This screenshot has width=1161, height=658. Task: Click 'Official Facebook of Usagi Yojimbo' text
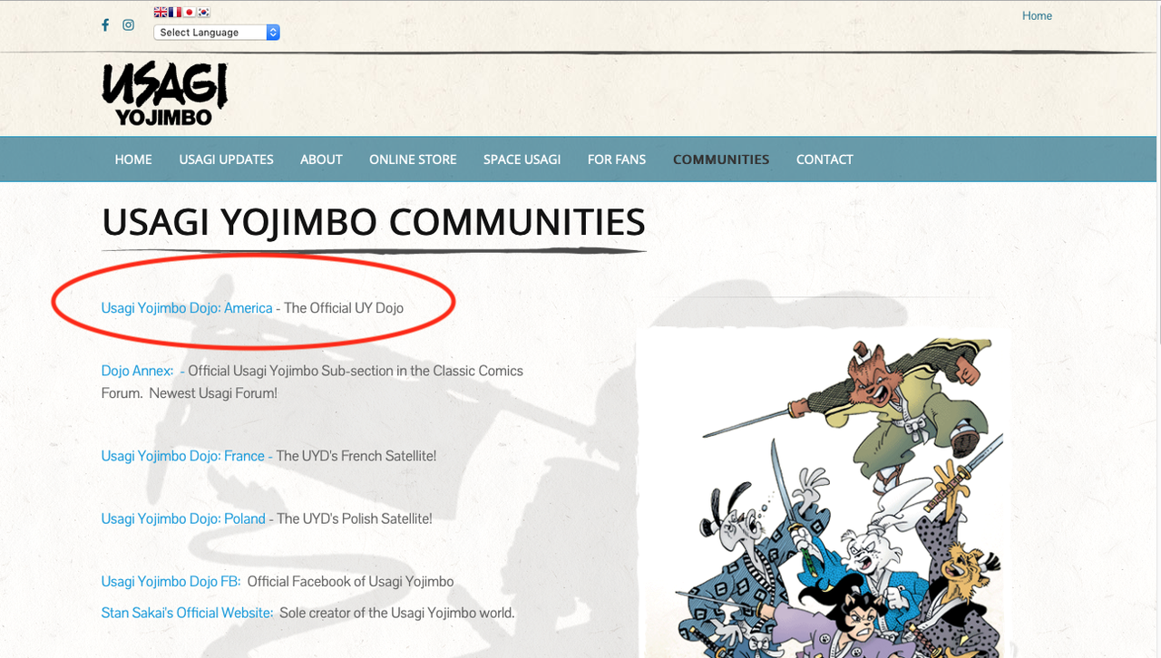tap(351, 581)
